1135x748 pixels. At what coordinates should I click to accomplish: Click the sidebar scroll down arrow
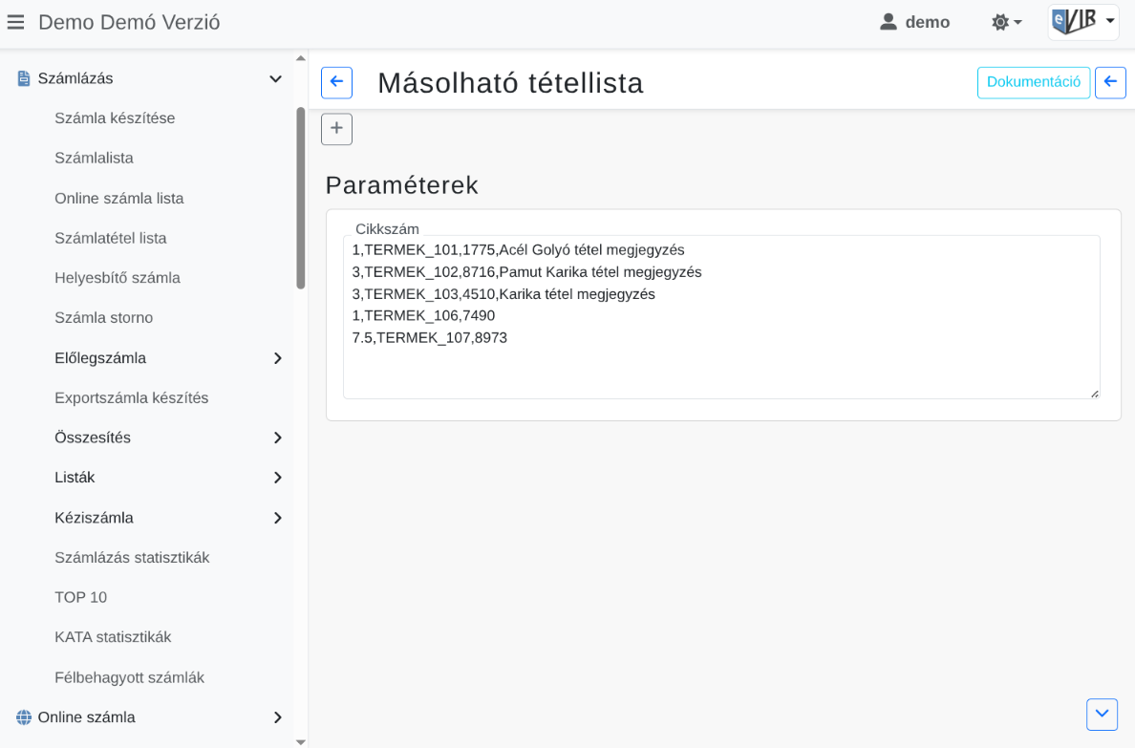301,742
